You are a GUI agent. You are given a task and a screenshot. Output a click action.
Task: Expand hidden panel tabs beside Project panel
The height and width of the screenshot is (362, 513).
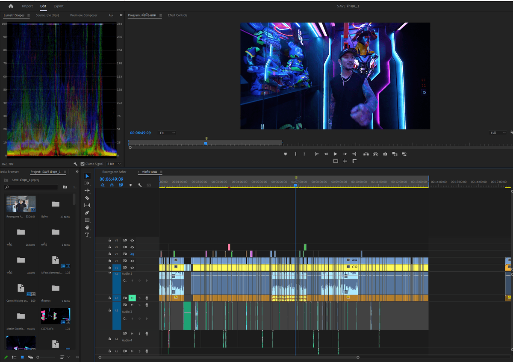coord(77,171)
